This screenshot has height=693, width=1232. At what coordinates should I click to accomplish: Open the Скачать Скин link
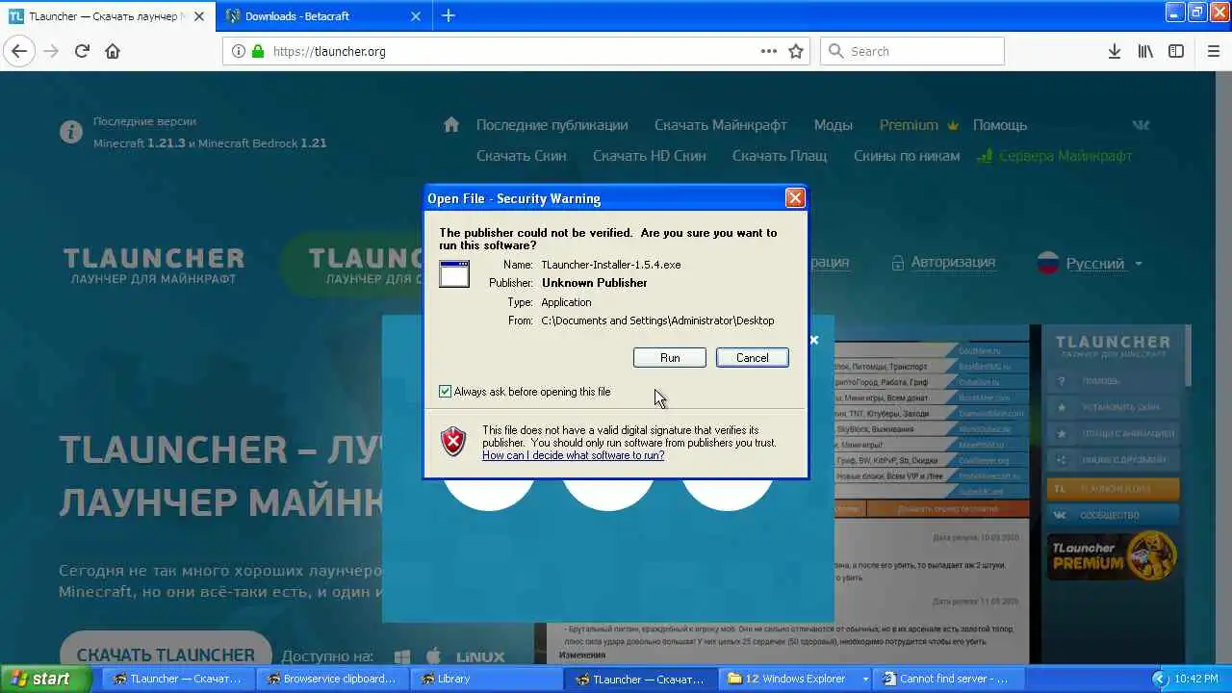(522, 156)
